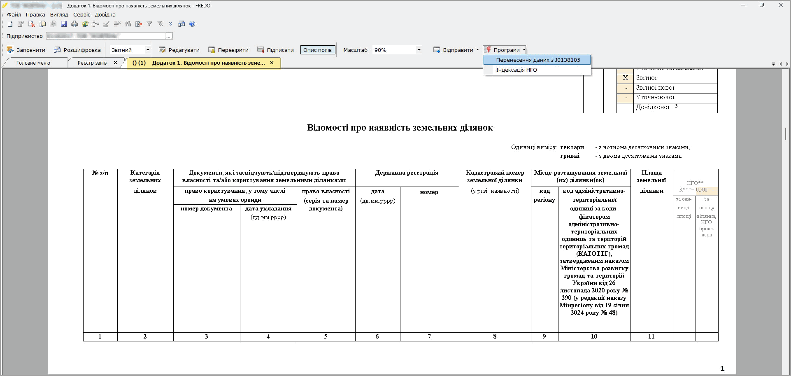Toggle the Уточнюючої checkbox
Screen dimensions: 791x376
point(625,98)
